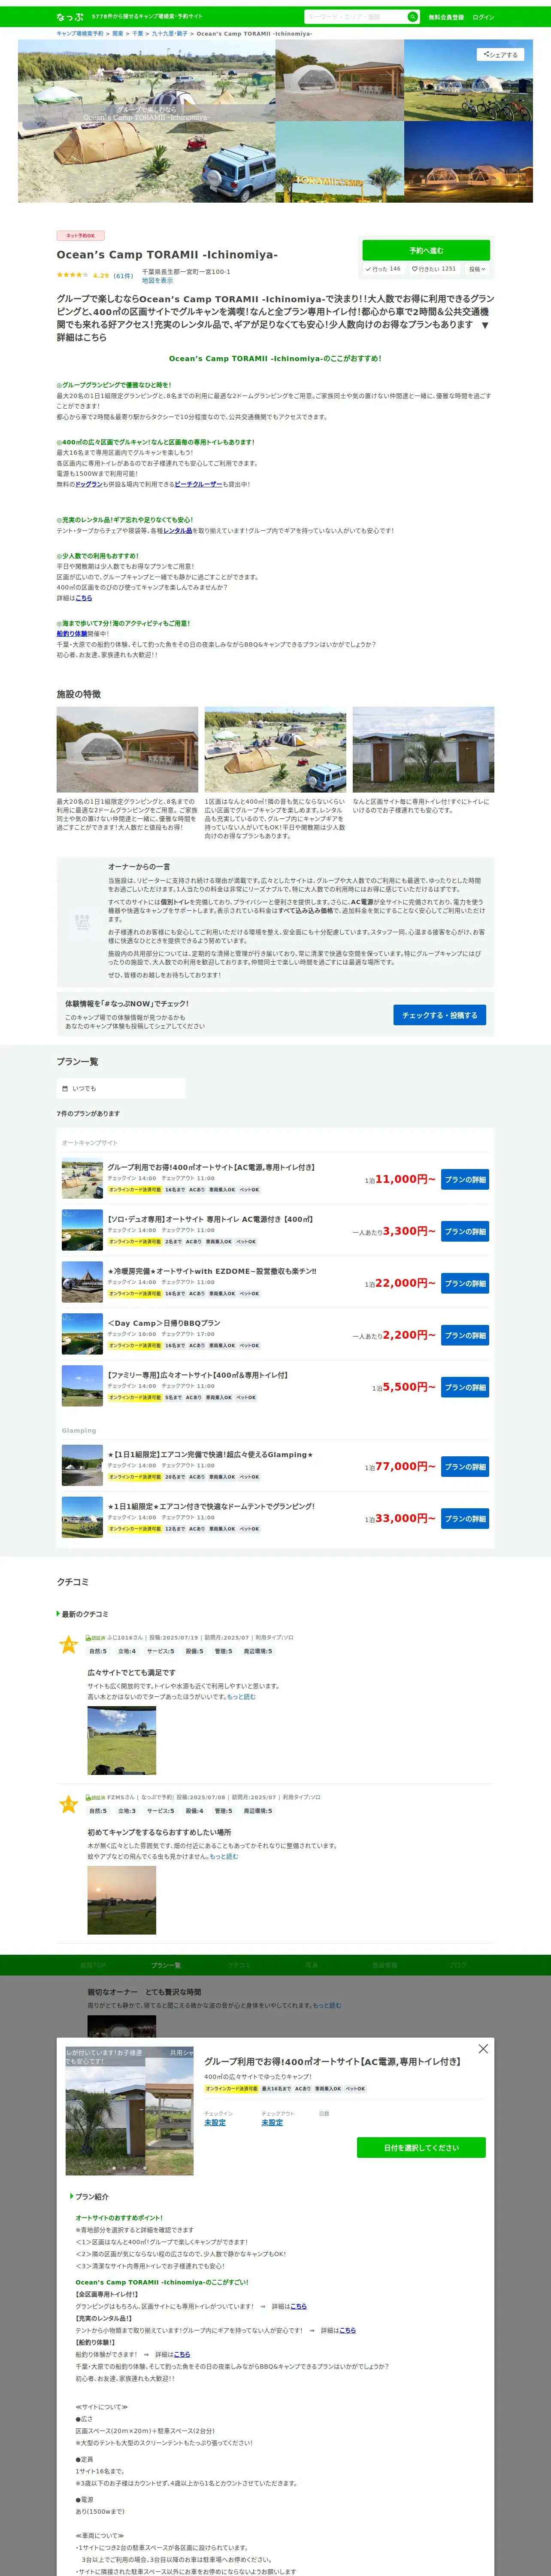
Task: Open こちら link for 全区画専用トイレ付
Action: tap(299, 2307)
